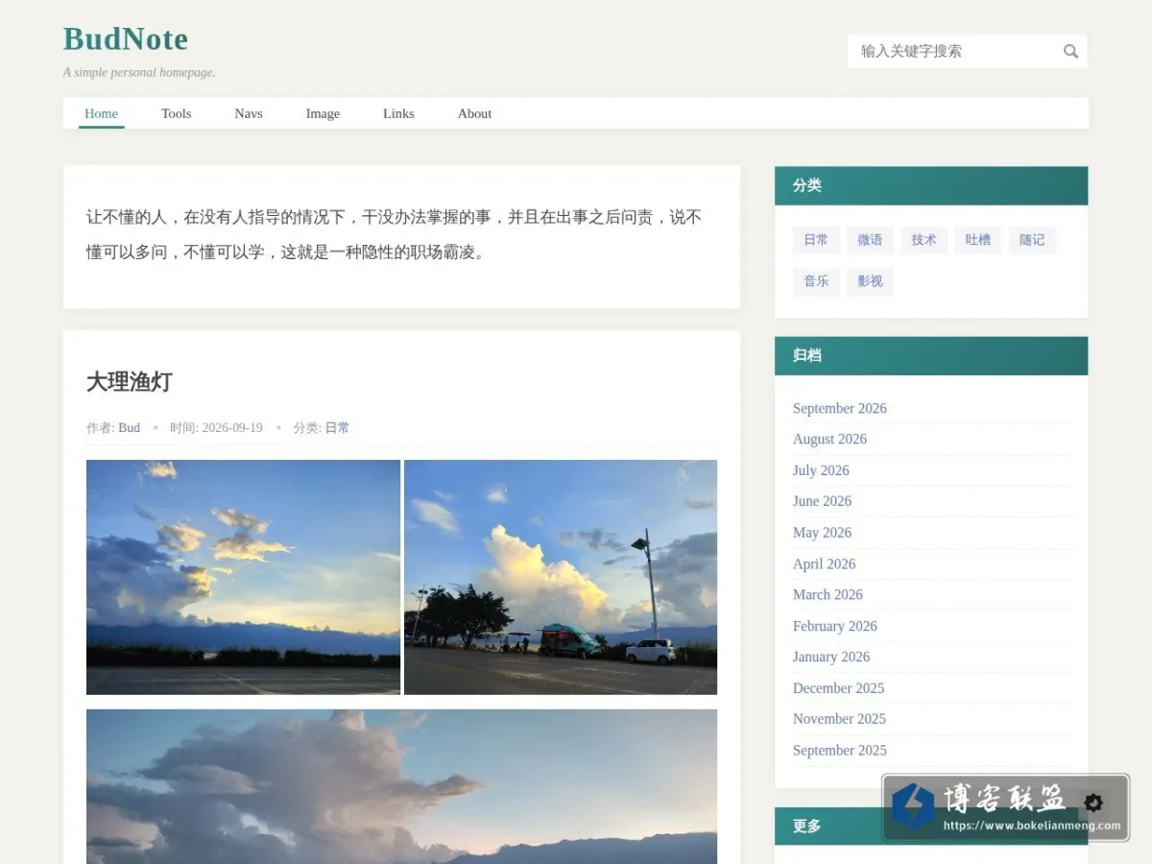Image resolution: width=1152 pixels, height=864 pixels.
Task: Open the sunset clouds photo thumbnail
Action: click(243, 577)
